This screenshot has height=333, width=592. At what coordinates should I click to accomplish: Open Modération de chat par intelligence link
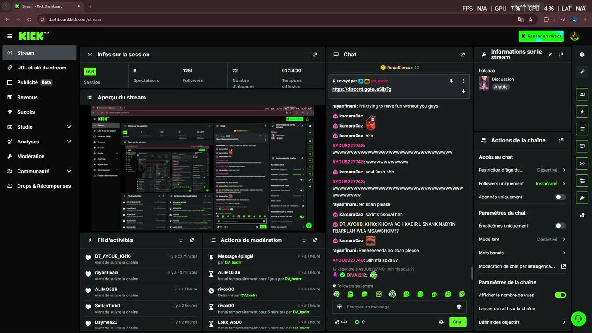pyautogui.click(x=522, y=266)
